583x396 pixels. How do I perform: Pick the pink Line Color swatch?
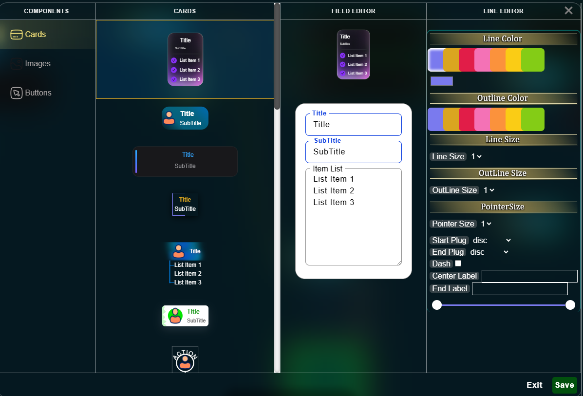482,60
